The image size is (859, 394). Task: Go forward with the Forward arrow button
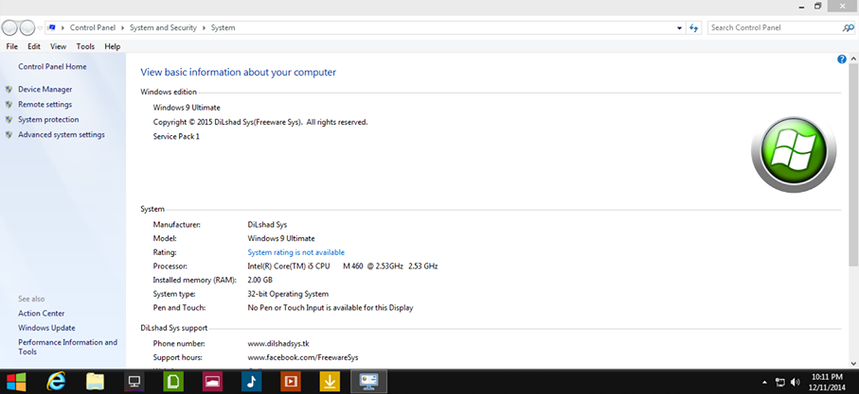coord(27,27)
